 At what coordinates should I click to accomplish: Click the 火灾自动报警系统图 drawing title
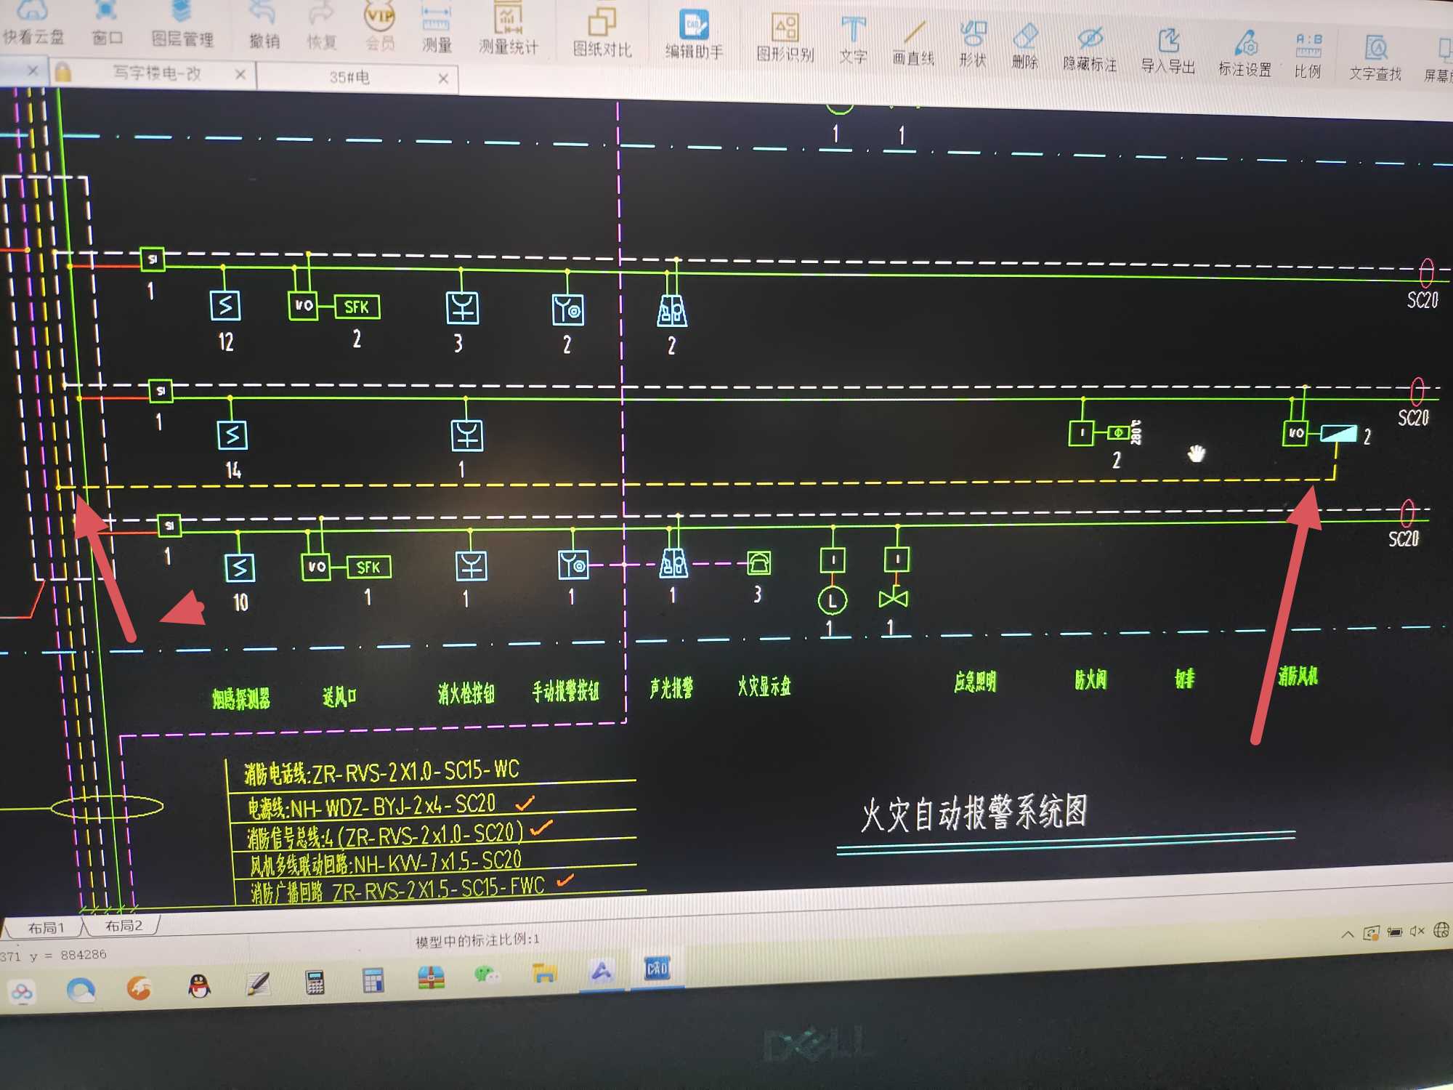(x=974, y=812)
